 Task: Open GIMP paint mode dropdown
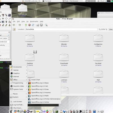point(5,35)
